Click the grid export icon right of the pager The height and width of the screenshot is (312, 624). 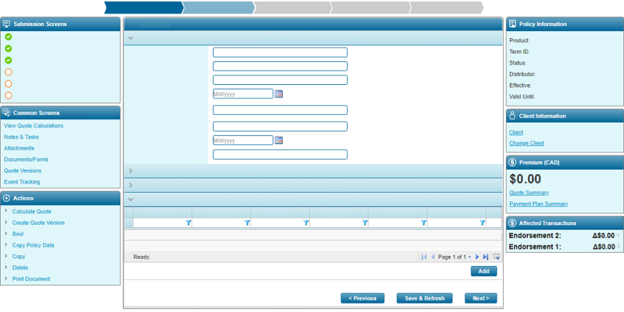(x=497, y=257)
